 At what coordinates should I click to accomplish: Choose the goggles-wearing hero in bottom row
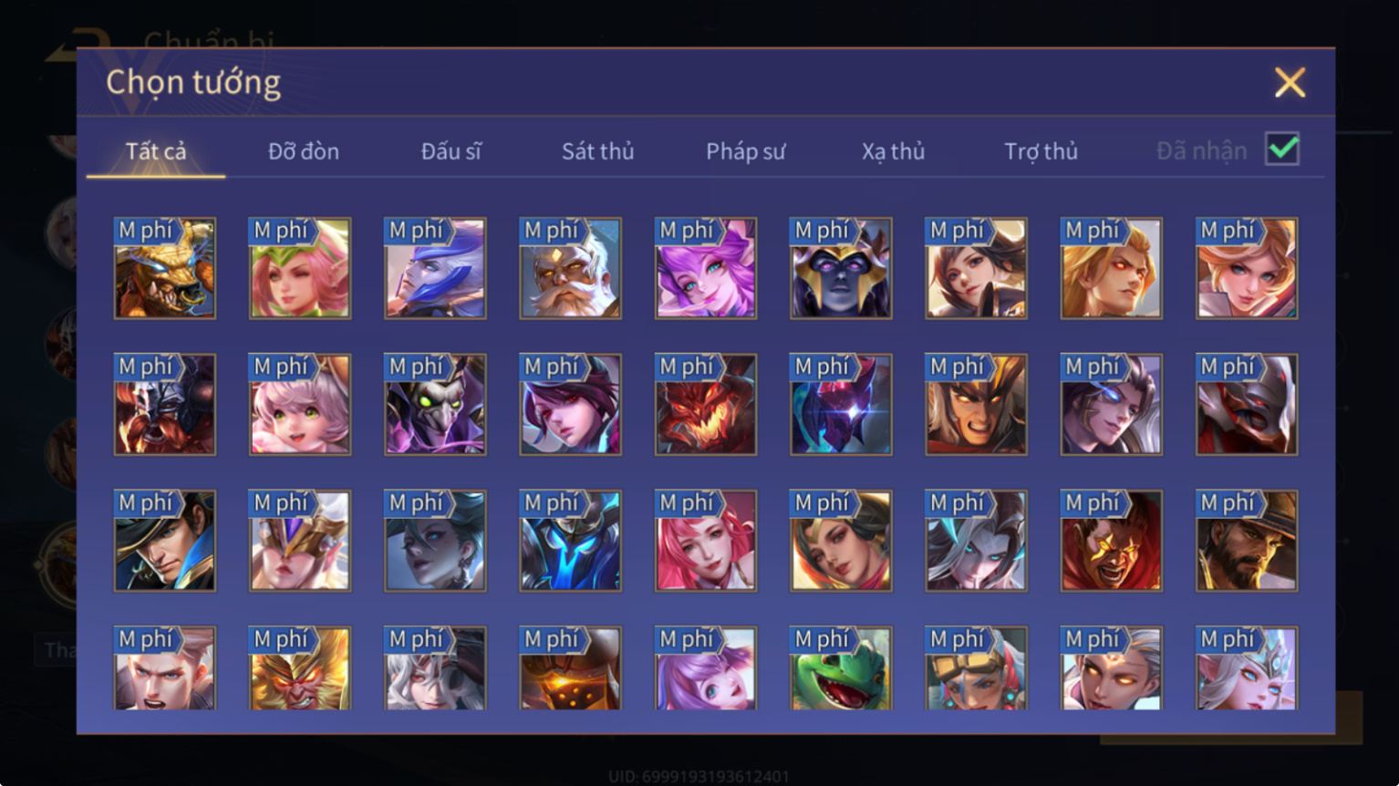pos(976,668)
